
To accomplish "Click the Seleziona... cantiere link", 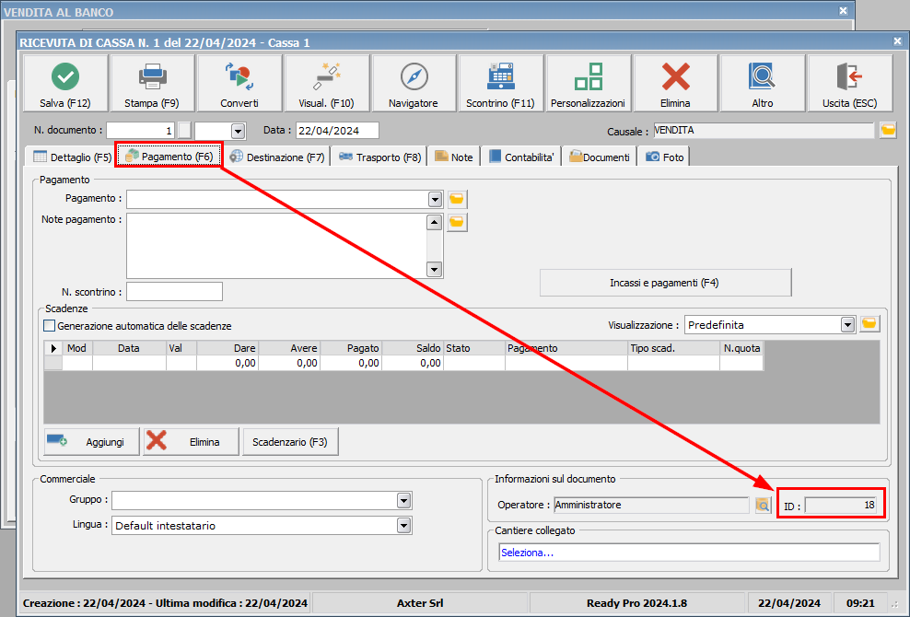I will click(528, 553).
